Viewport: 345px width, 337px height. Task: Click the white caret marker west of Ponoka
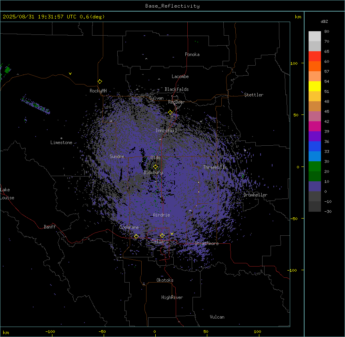click(x=146, y=59)
